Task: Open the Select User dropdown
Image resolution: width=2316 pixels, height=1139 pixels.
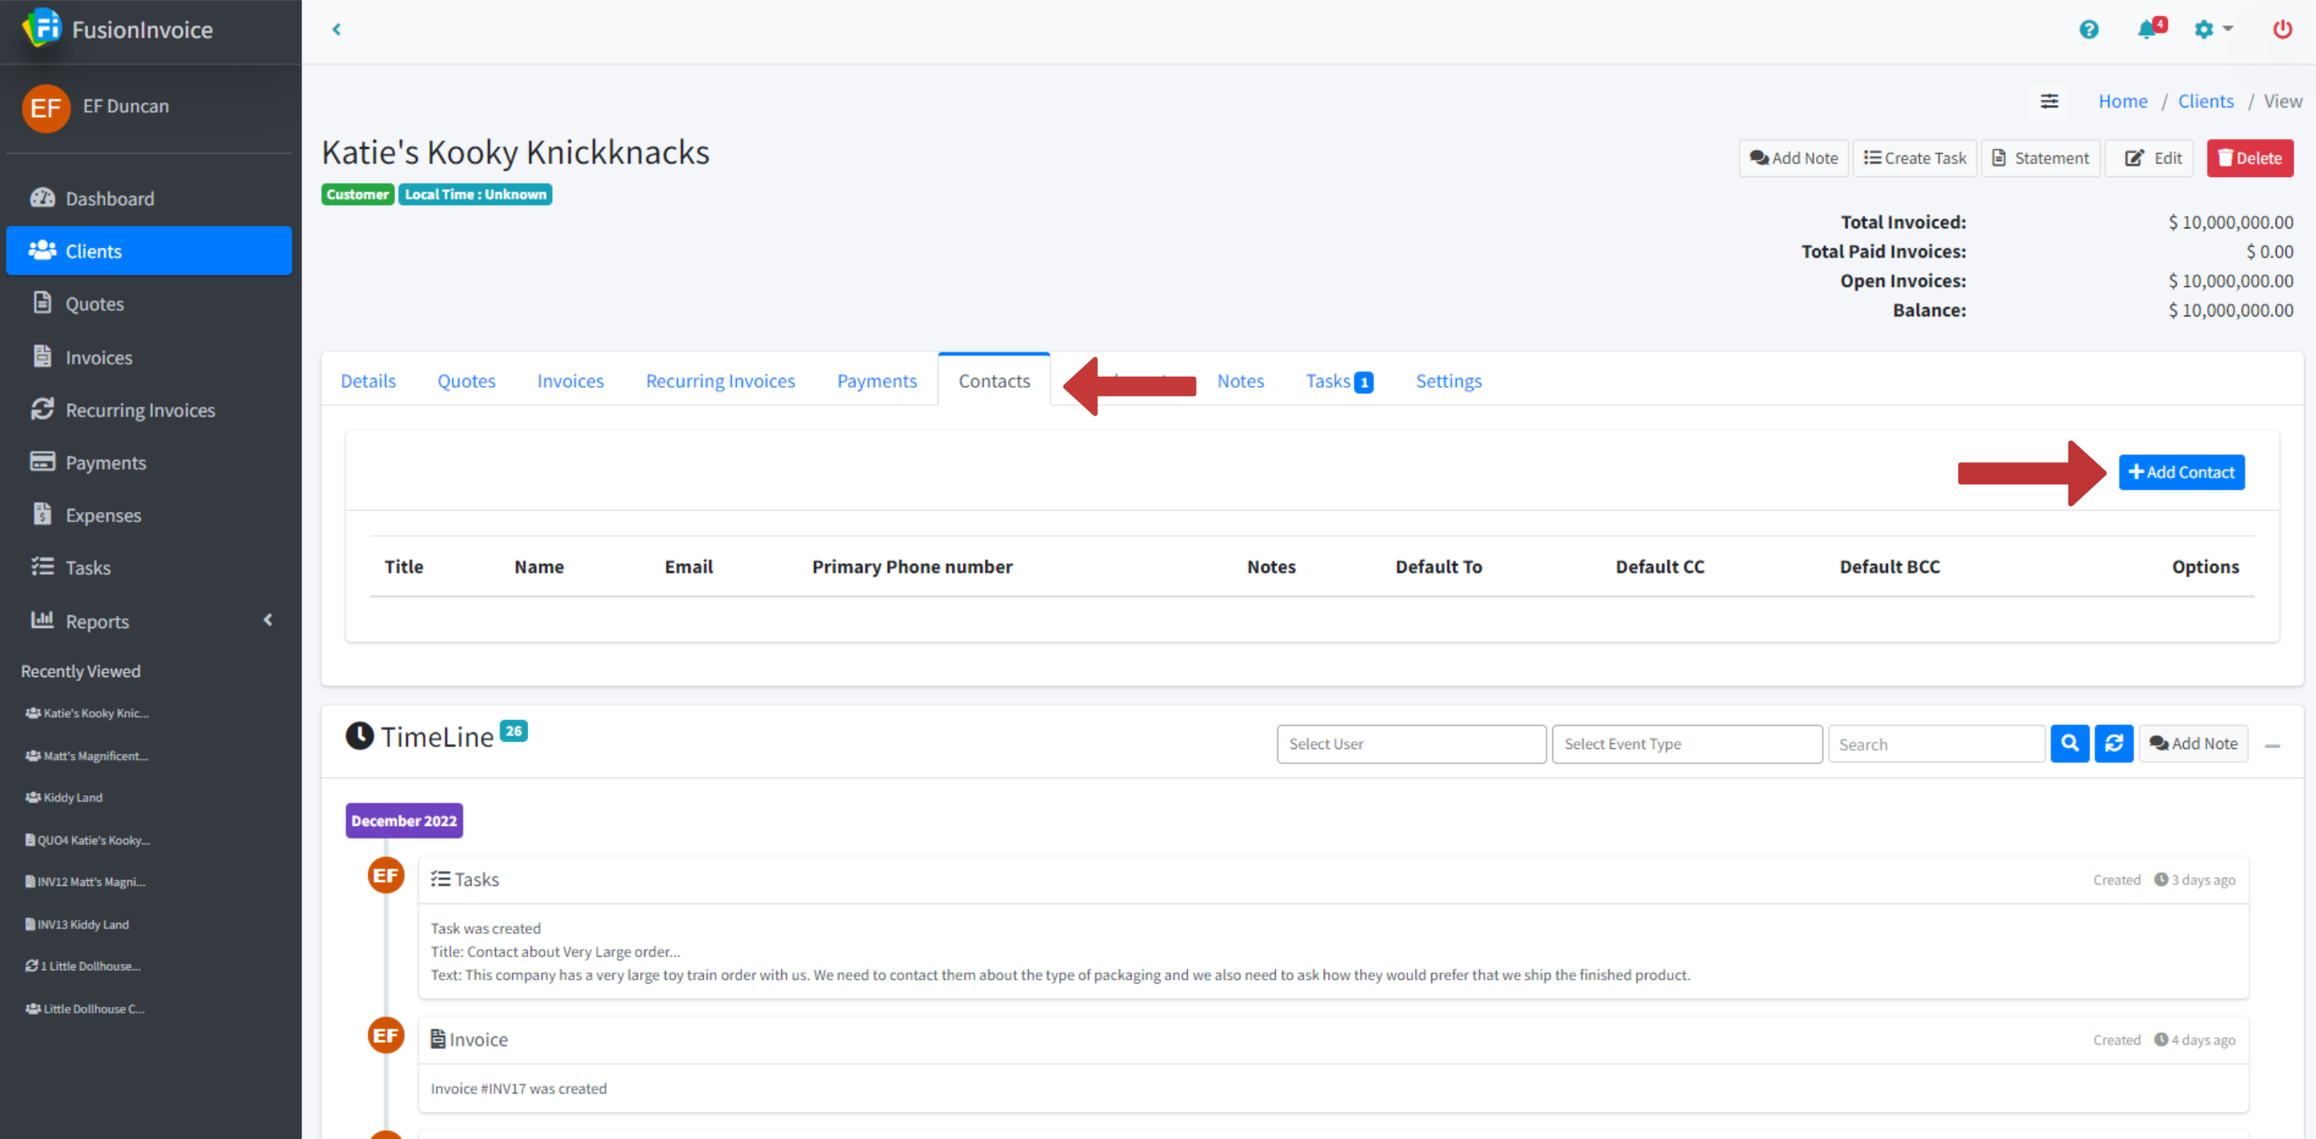Action: 1410,743
